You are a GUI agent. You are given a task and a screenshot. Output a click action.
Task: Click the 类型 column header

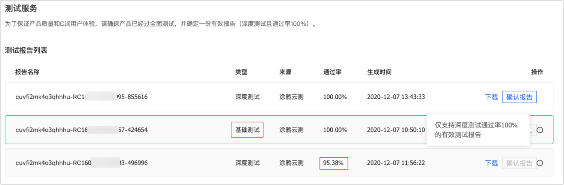tap(241, 72)
